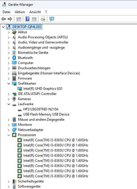Select USB Flash Memory USB Device

[46, 114]
